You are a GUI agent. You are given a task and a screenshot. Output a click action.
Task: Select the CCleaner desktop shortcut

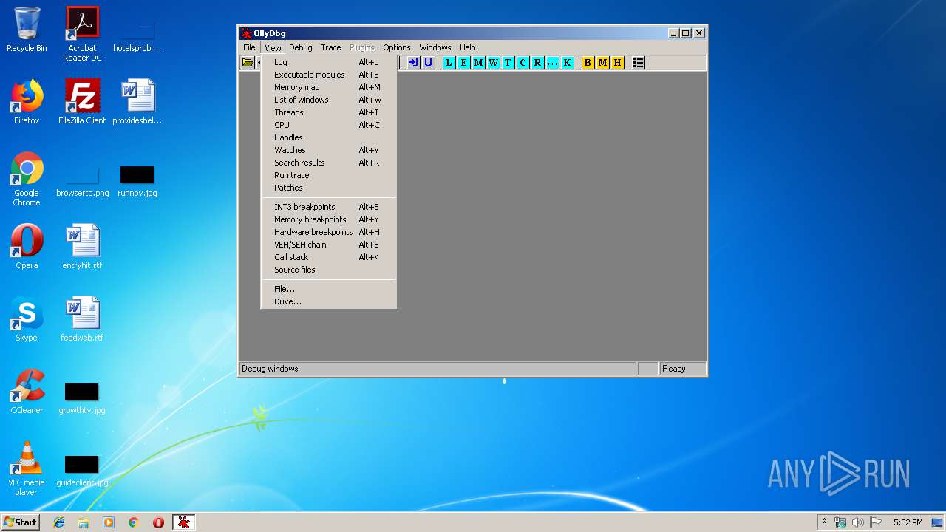(27, 392)
